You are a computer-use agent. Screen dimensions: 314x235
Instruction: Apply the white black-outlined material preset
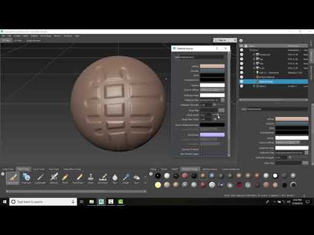coord(275,176)
